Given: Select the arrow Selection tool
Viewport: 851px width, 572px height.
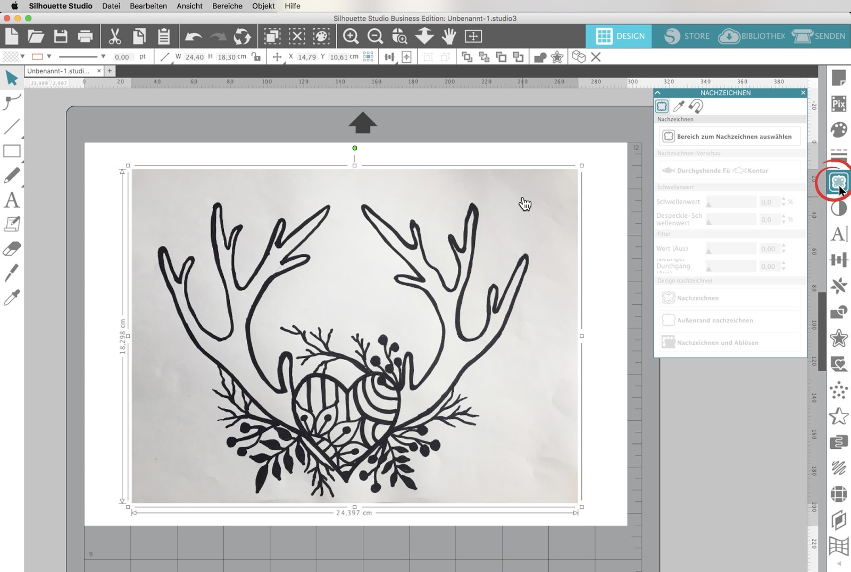Looking at the screenshot, I should [12, 78].
